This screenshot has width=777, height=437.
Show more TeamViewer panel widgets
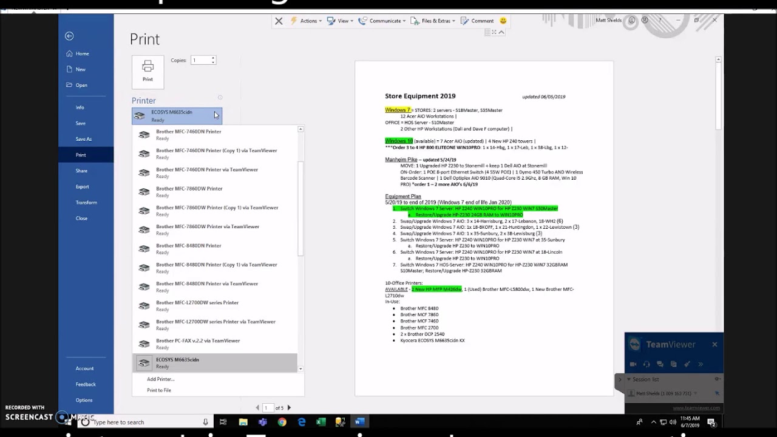coord(701,364)
